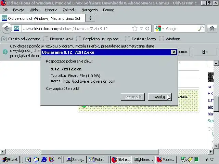Image resolution: width=219 pixels, height=164 pixels.
Task: Open the Windows bookmark
Action: point(170,39)
